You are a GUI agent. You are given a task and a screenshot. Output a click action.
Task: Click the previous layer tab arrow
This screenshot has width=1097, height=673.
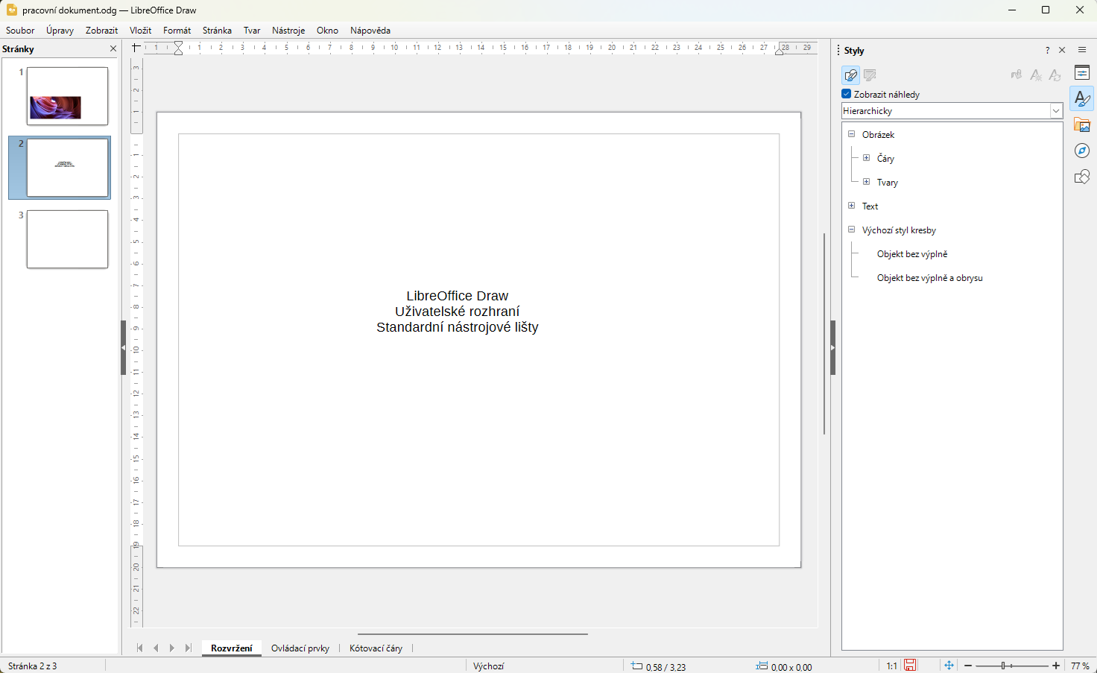click(156, 648)
